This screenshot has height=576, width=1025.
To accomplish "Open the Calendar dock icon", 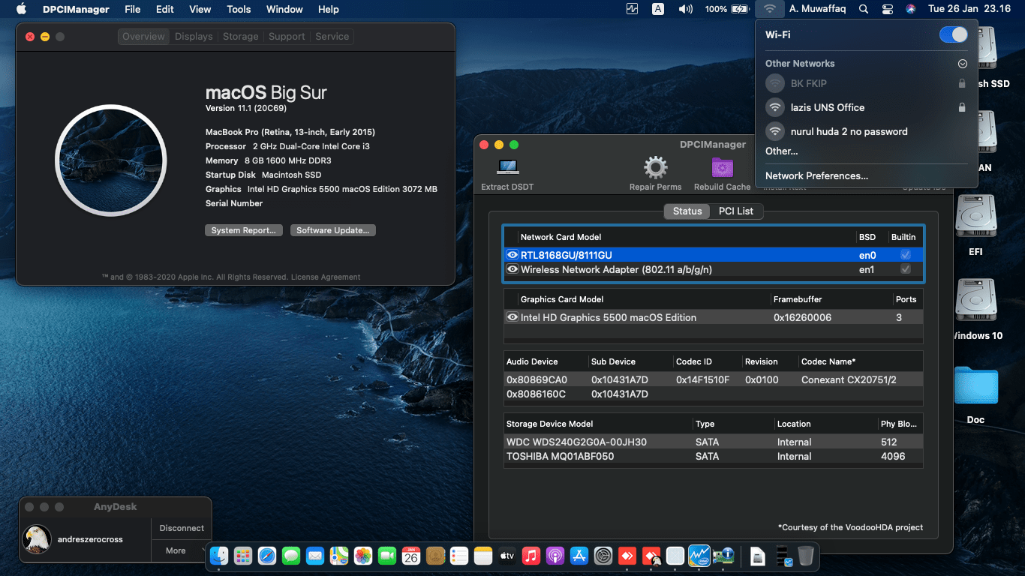I will (411, 556).
